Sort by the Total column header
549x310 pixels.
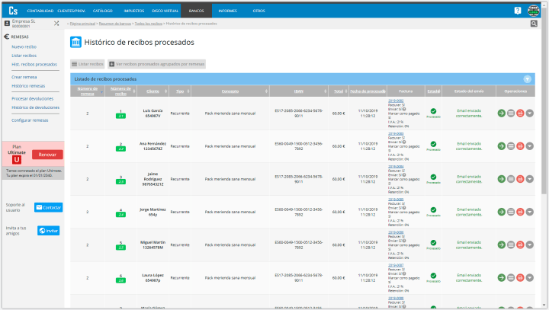(339, 91)
